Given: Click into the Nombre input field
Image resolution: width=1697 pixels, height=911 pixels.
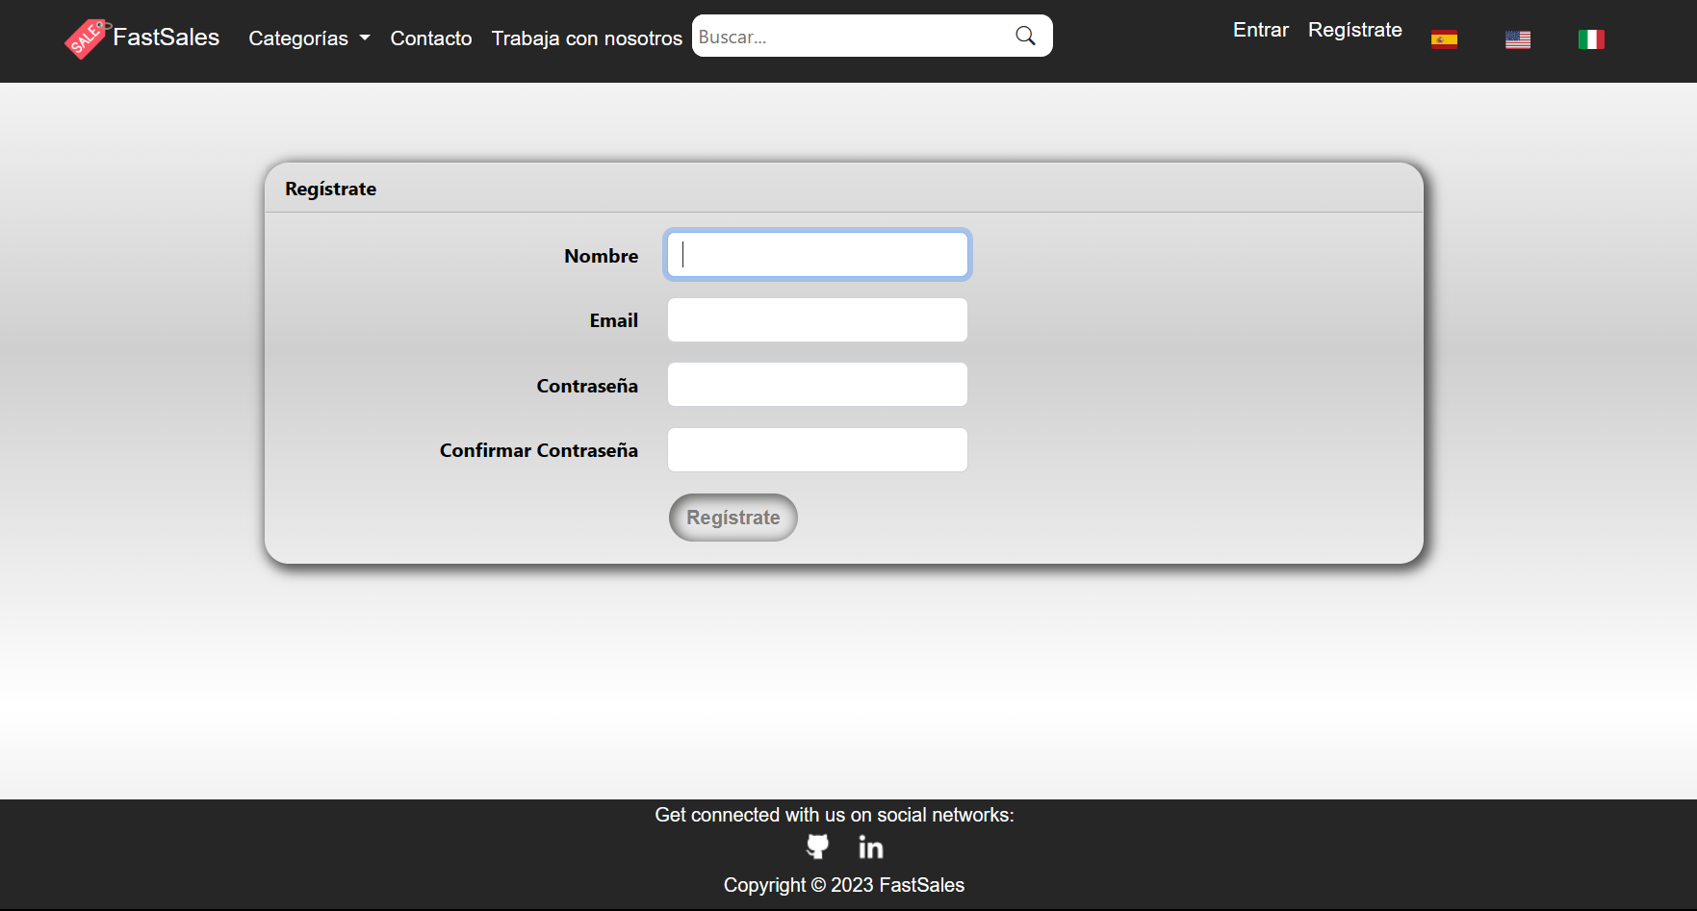Looking at the screenshot, I should pos(817,255).
